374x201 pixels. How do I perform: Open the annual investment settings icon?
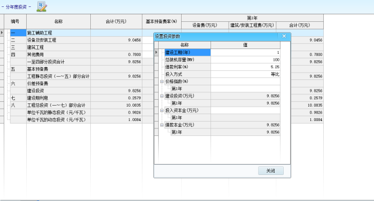(x=42, y=6)
